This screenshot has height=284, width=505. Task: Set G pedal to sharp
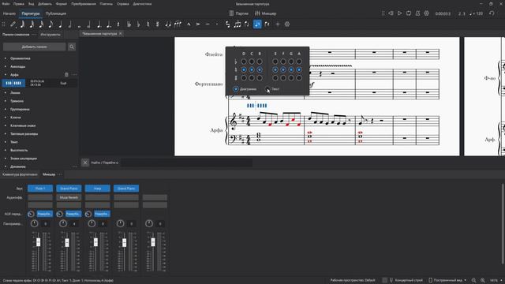tap(291, 78)
